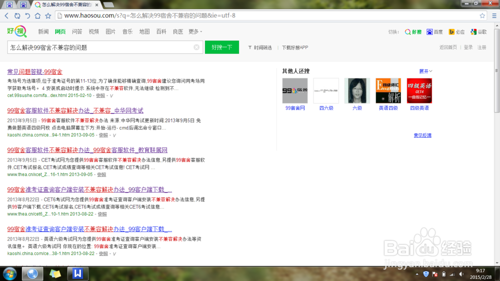The height and width of the screenshot is (281, 500).
Task: Open the browser icon in taskbar
Action: [x=32, y=273]
